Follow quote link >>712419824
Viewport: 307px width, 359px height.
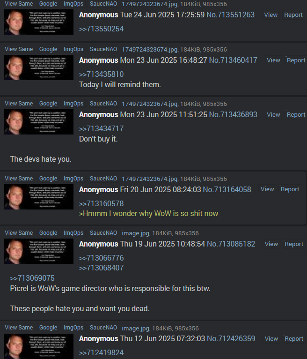tap(101, 352)
